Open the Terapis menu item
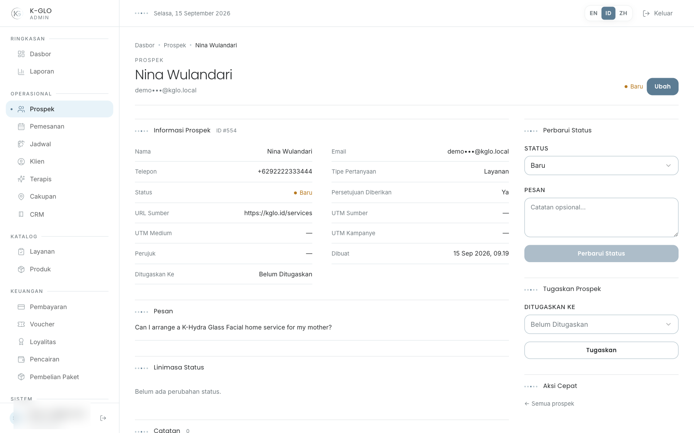 [59, 179]
